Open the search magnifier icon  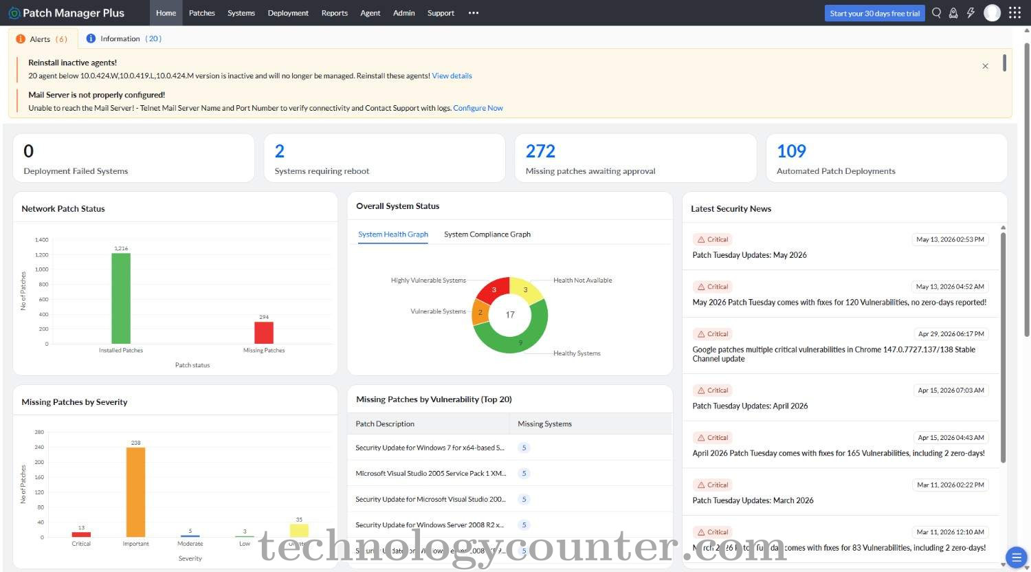click(936, 13)
